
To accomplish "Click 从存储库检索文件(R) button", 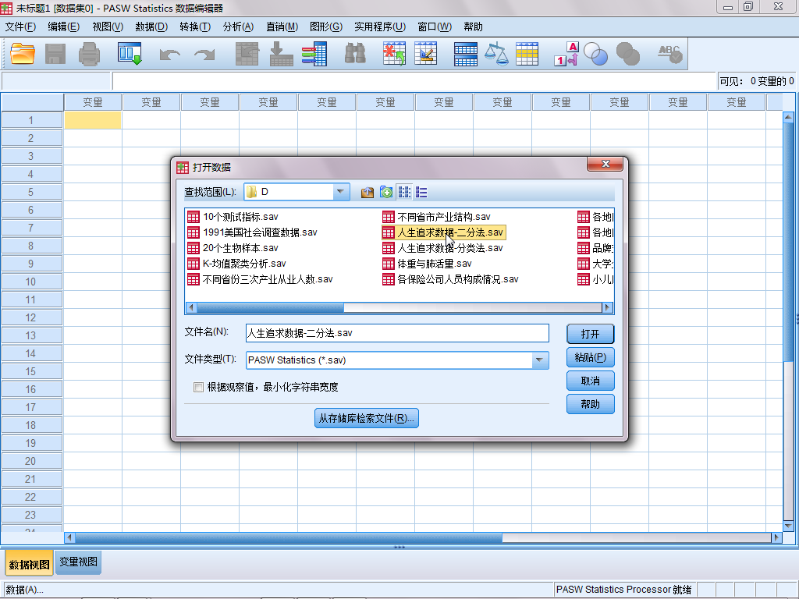I will [367, 418].
